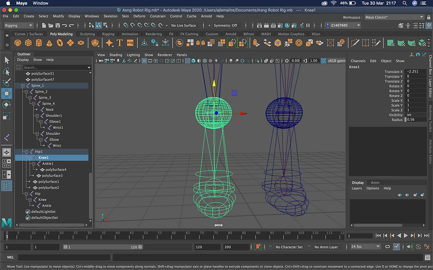Select the Select tool arrow in toolbox
The height and width of the screenshot is (270, 433).
click(7, 60)
